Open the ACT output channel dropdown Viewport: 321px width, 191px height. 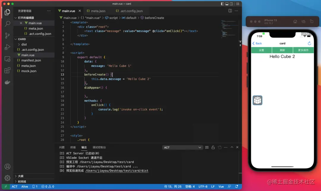coord(182,147)
